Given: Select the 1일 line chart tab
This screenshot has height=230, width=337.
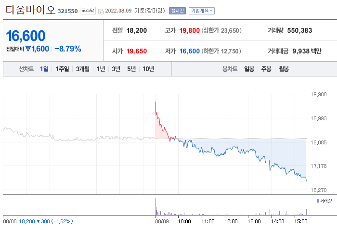Looking at the screenshot, I should pyautogui.click(x=44, y=69).
